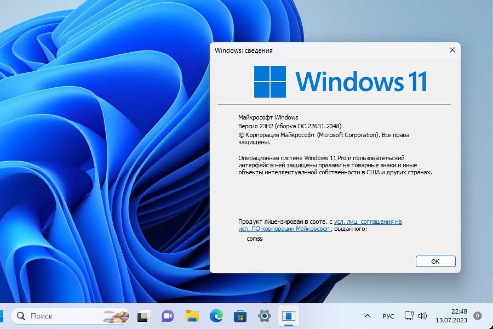Open File Explorer from the taskbar

[192, 316]
